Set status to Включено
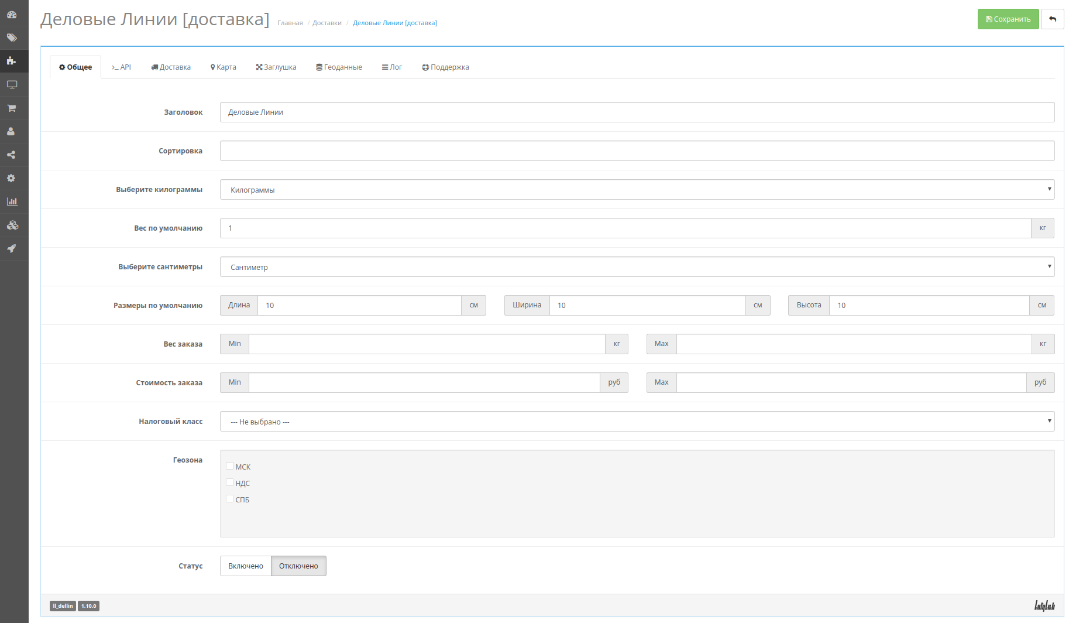Screen dimensions: 1069x623 click(246, 566)
